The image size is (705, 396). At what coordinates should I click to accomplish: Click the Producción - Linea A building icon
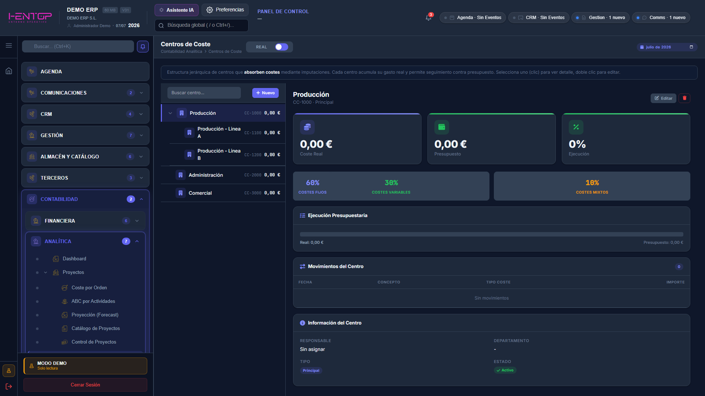189,133
